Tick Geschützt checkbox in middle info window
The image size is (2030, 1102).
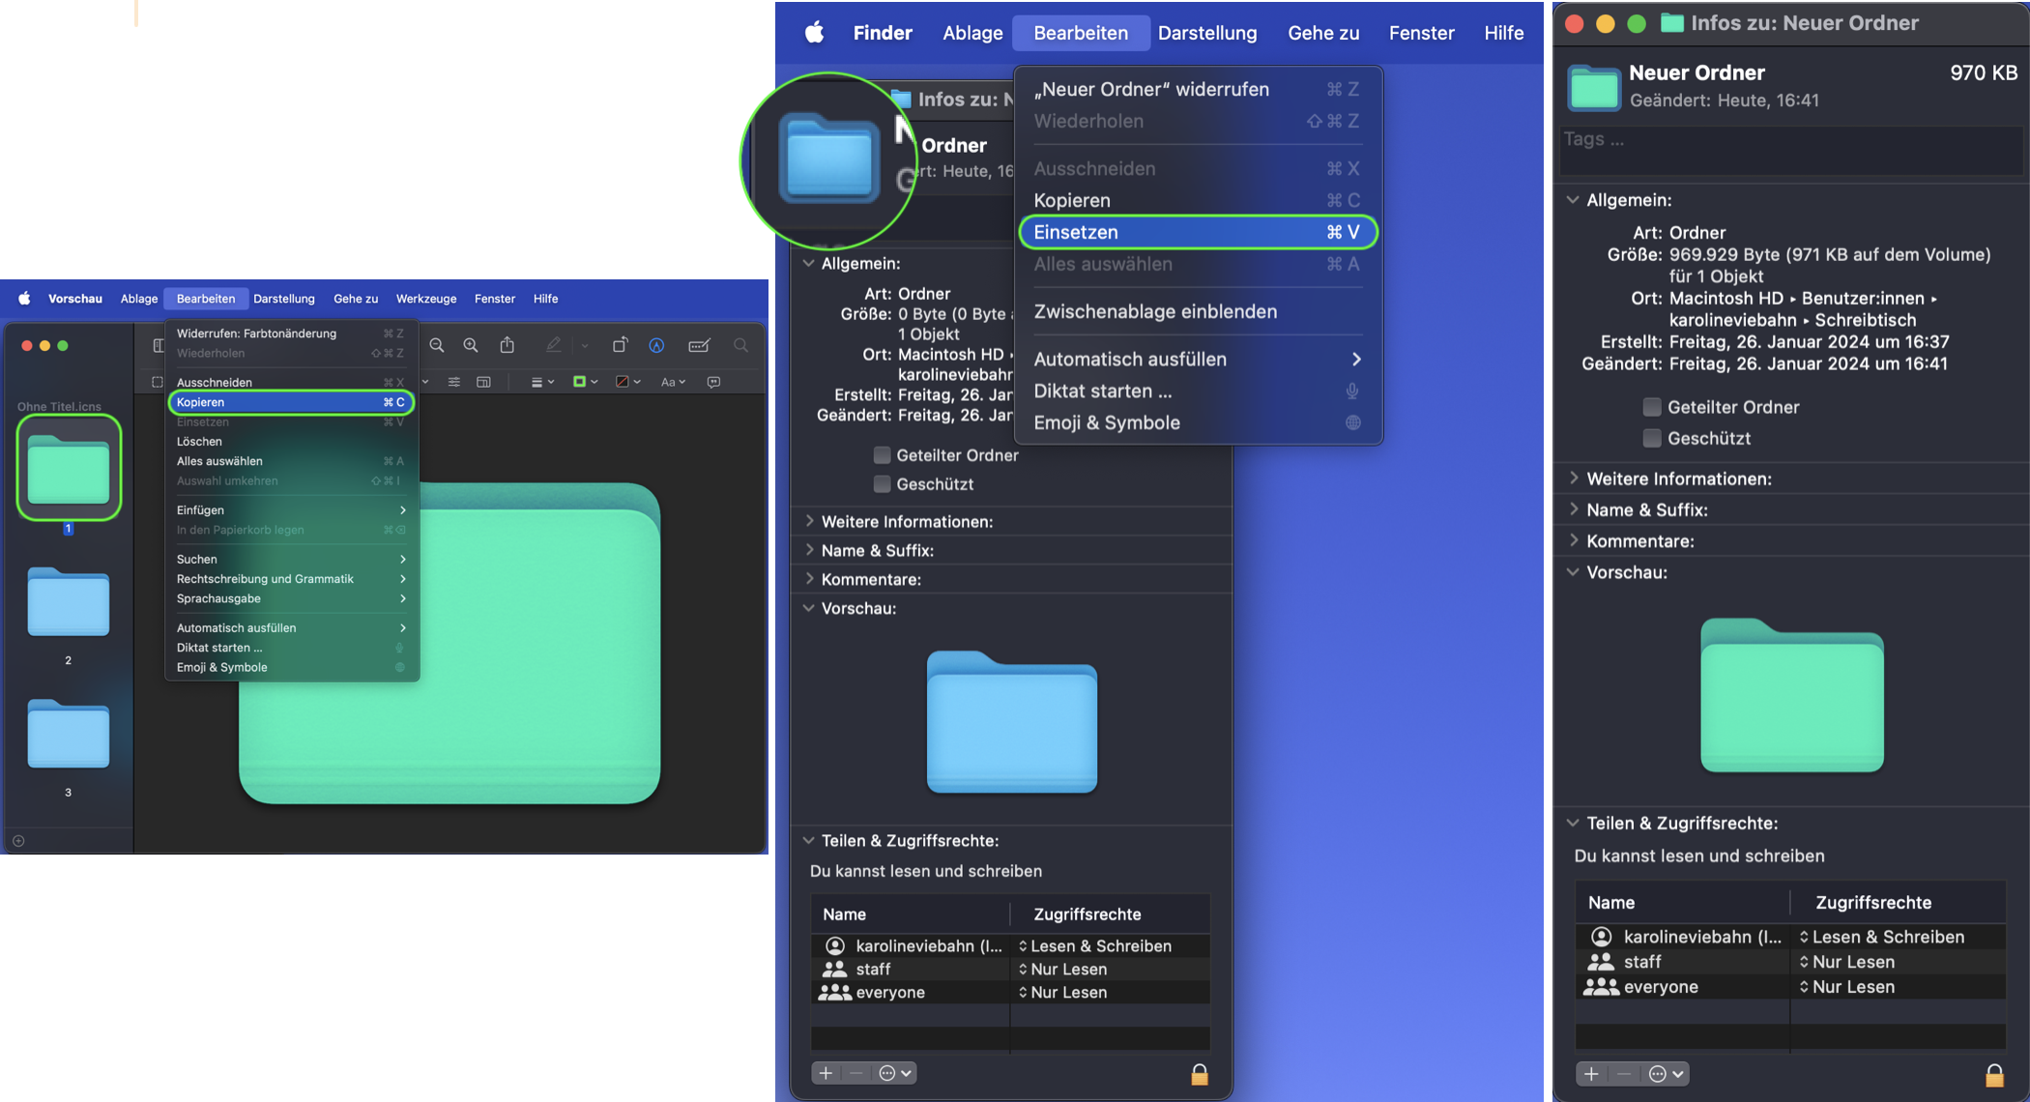point(882,483)
